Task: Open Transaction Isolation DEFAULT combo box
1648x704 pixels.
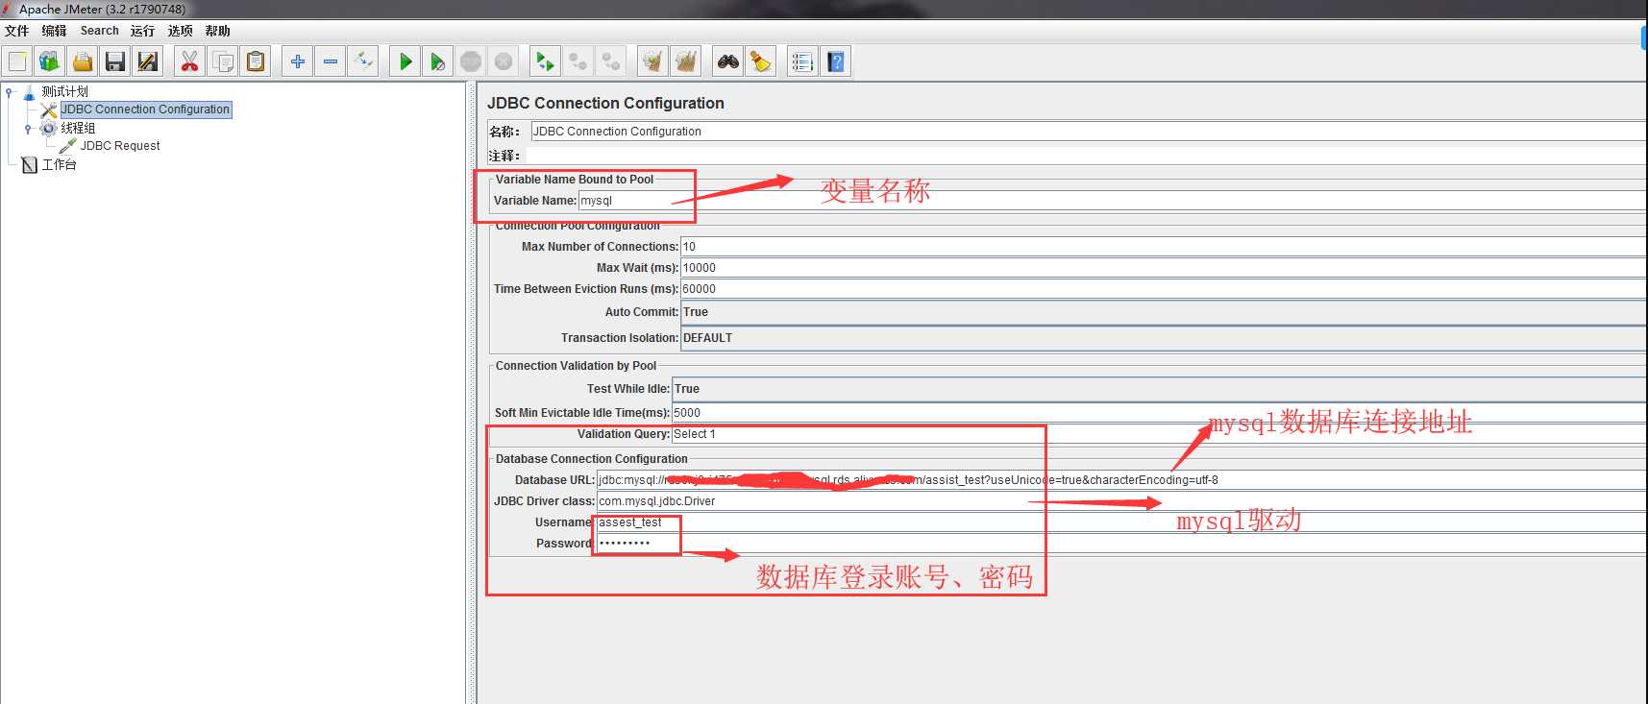Action: coord(1163,338)
